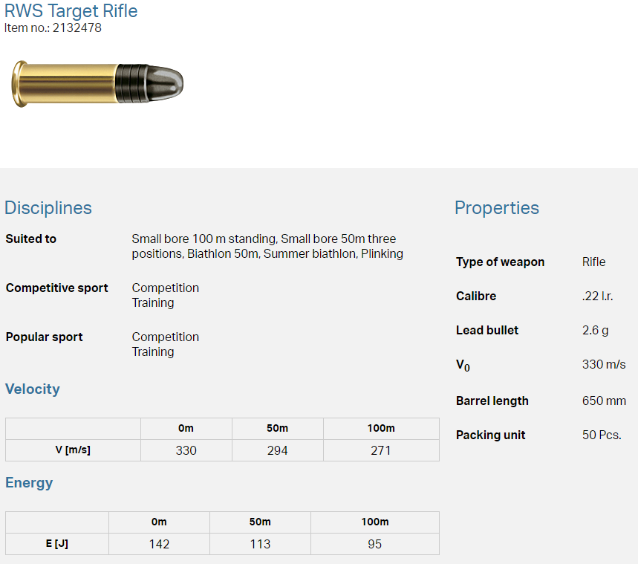Click the 95 energy value at 100m
Screen dimensions: 638x564
point(374,544)
